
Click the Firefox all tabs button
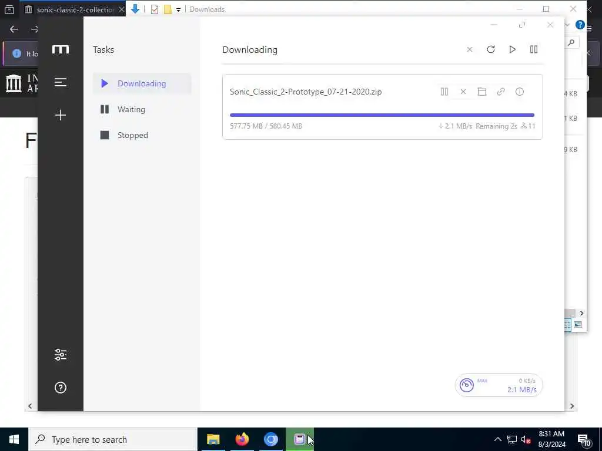click(9, 9)
